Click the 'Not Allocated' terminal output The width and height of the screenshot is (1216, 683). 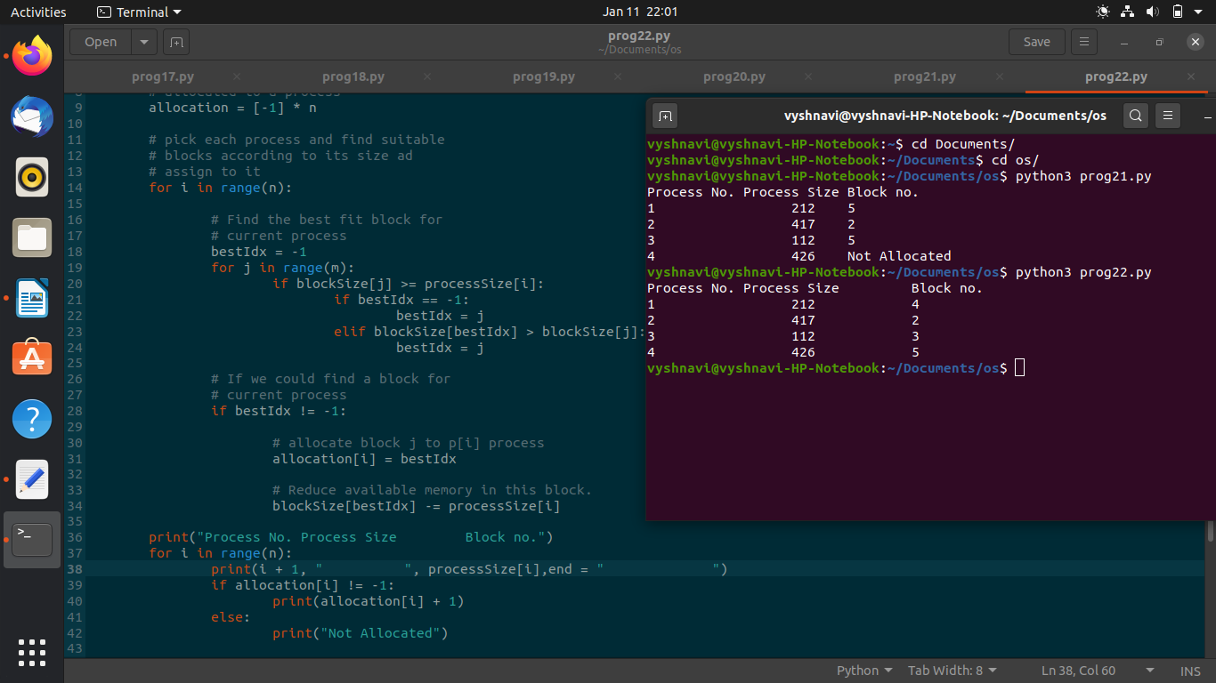tap(899, 256)
